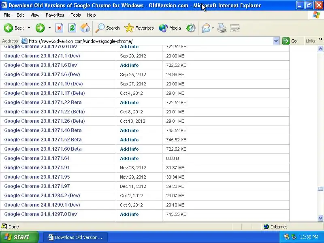Click the Windows flag logo throbber

click(316, 15)
